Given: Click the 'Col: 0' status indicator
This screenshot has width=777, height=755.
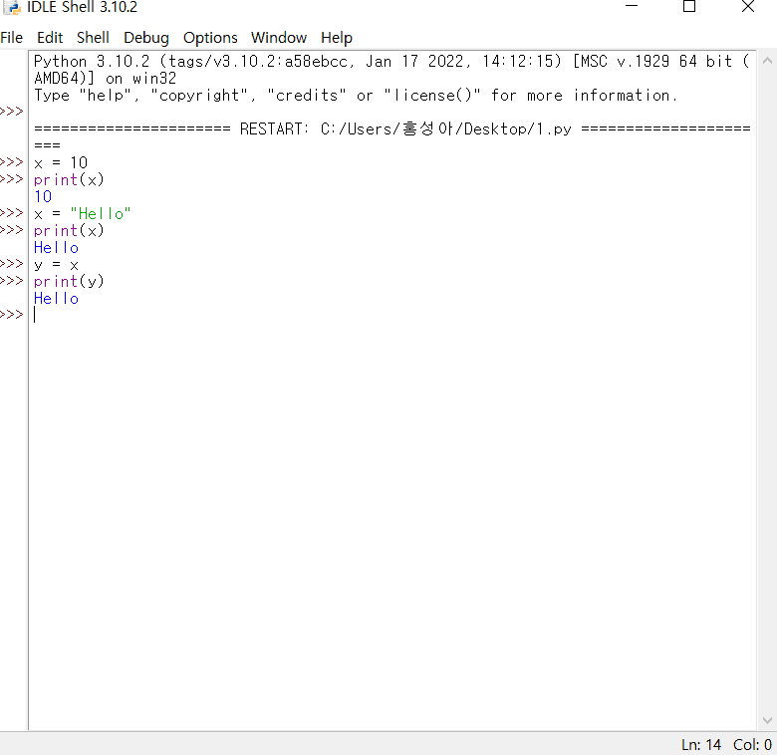Looking at the screenshot, I should [x=752, y=745].
